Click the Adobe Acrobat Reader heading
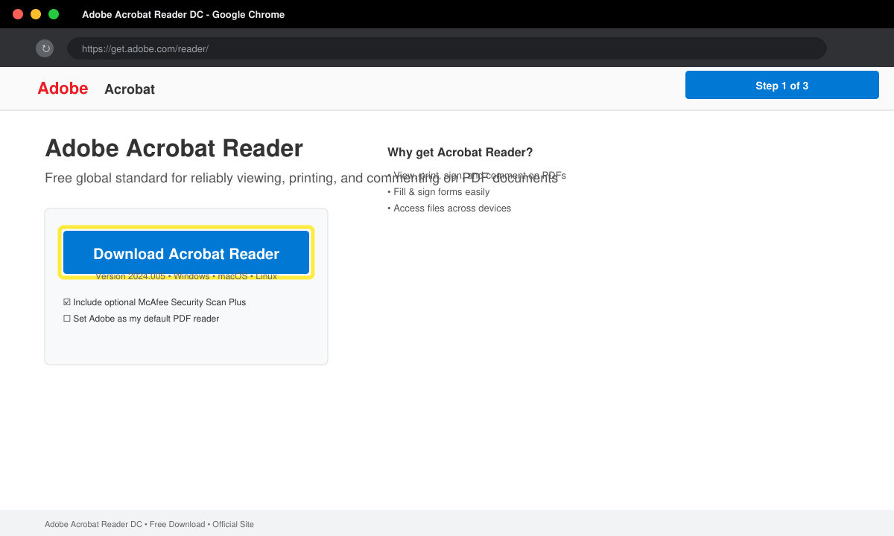Screen dimensions: 894x536 pos(174,148)
